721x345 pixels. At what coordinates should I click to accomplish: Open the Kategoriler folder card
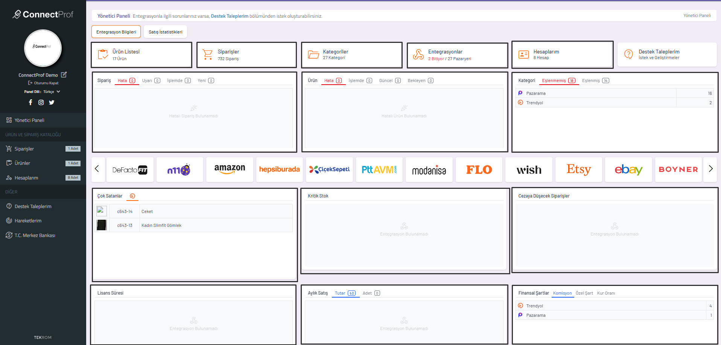(x=352, y=55)
